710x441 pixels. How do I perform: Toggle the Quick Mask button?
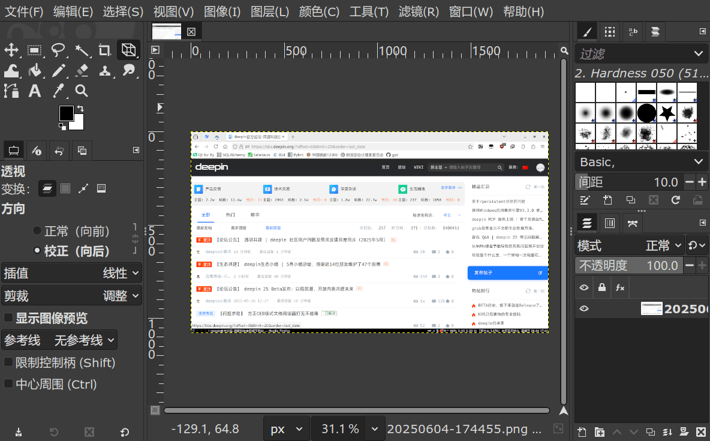coord(155,410)
